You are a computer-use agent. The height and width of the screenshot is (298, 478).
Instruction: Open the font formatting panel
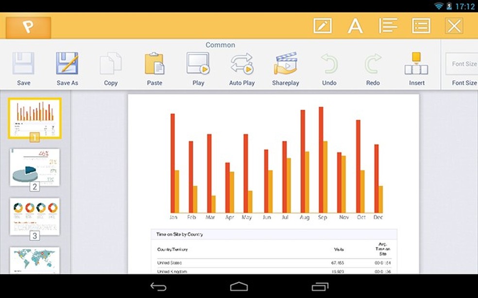click(355, 26)
